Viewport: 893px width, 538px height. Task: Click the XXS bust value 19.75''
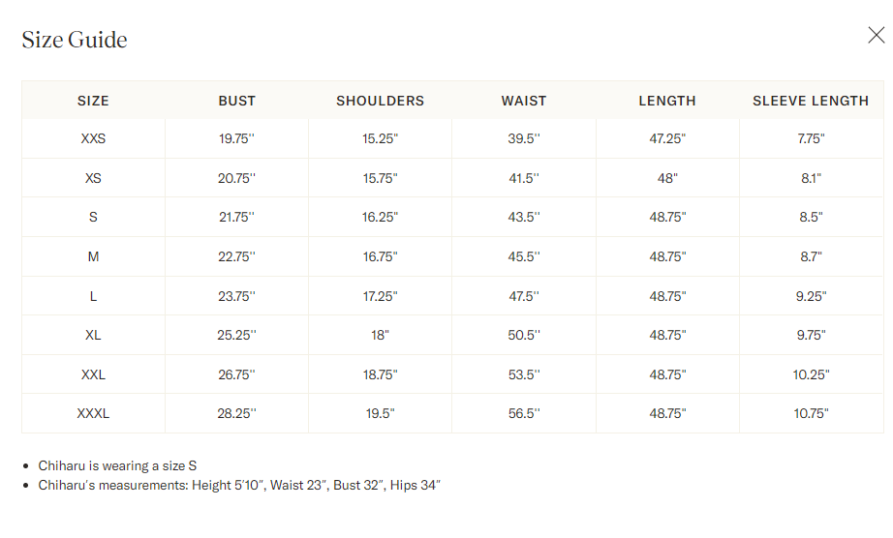click(236, 138)
